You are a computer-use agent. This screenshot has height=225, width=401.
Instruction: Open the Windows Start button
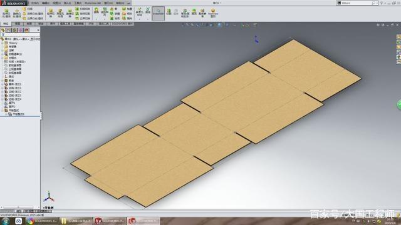click(6, 221)
